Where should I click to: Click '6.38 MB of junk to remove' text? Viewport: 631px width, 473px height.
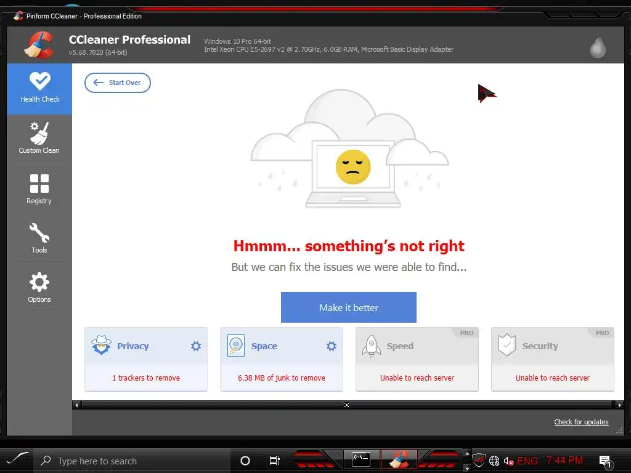(281, 378)
